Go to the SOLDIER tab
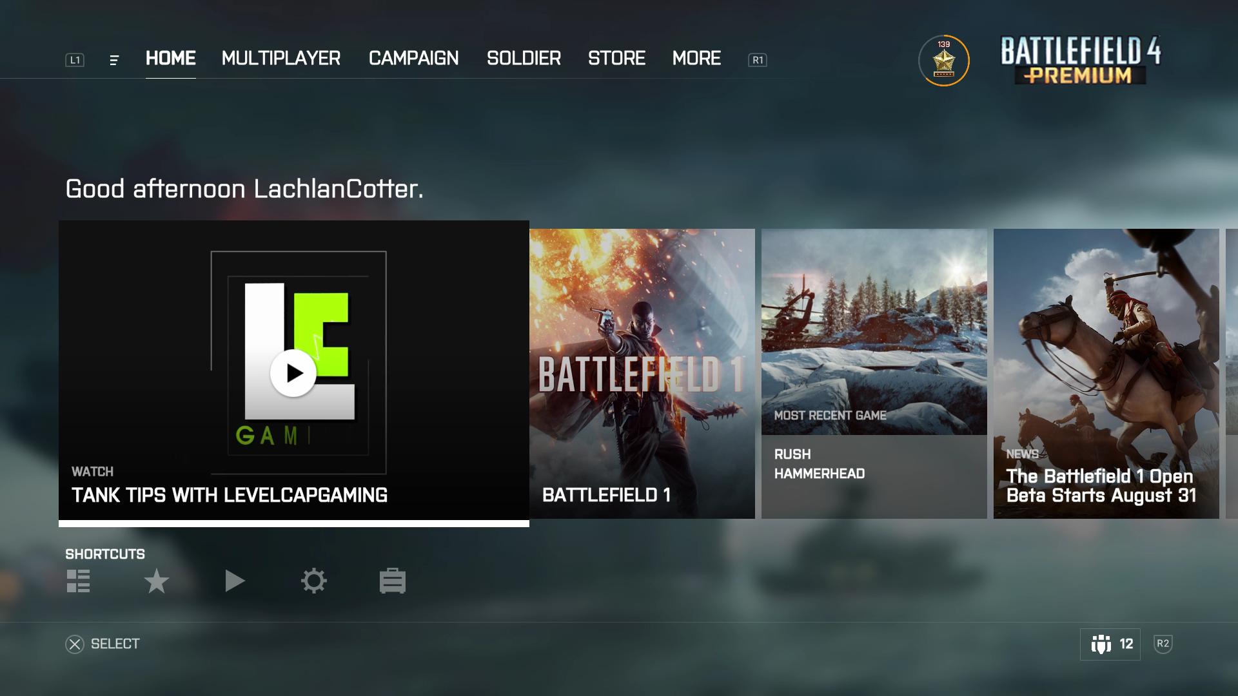This screenshot has height=696, width=1238. point(524,59)
